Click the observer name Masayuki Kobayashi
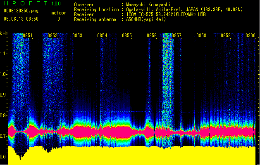This screenshot has width=260, height=165. click(x=148, y=5)
